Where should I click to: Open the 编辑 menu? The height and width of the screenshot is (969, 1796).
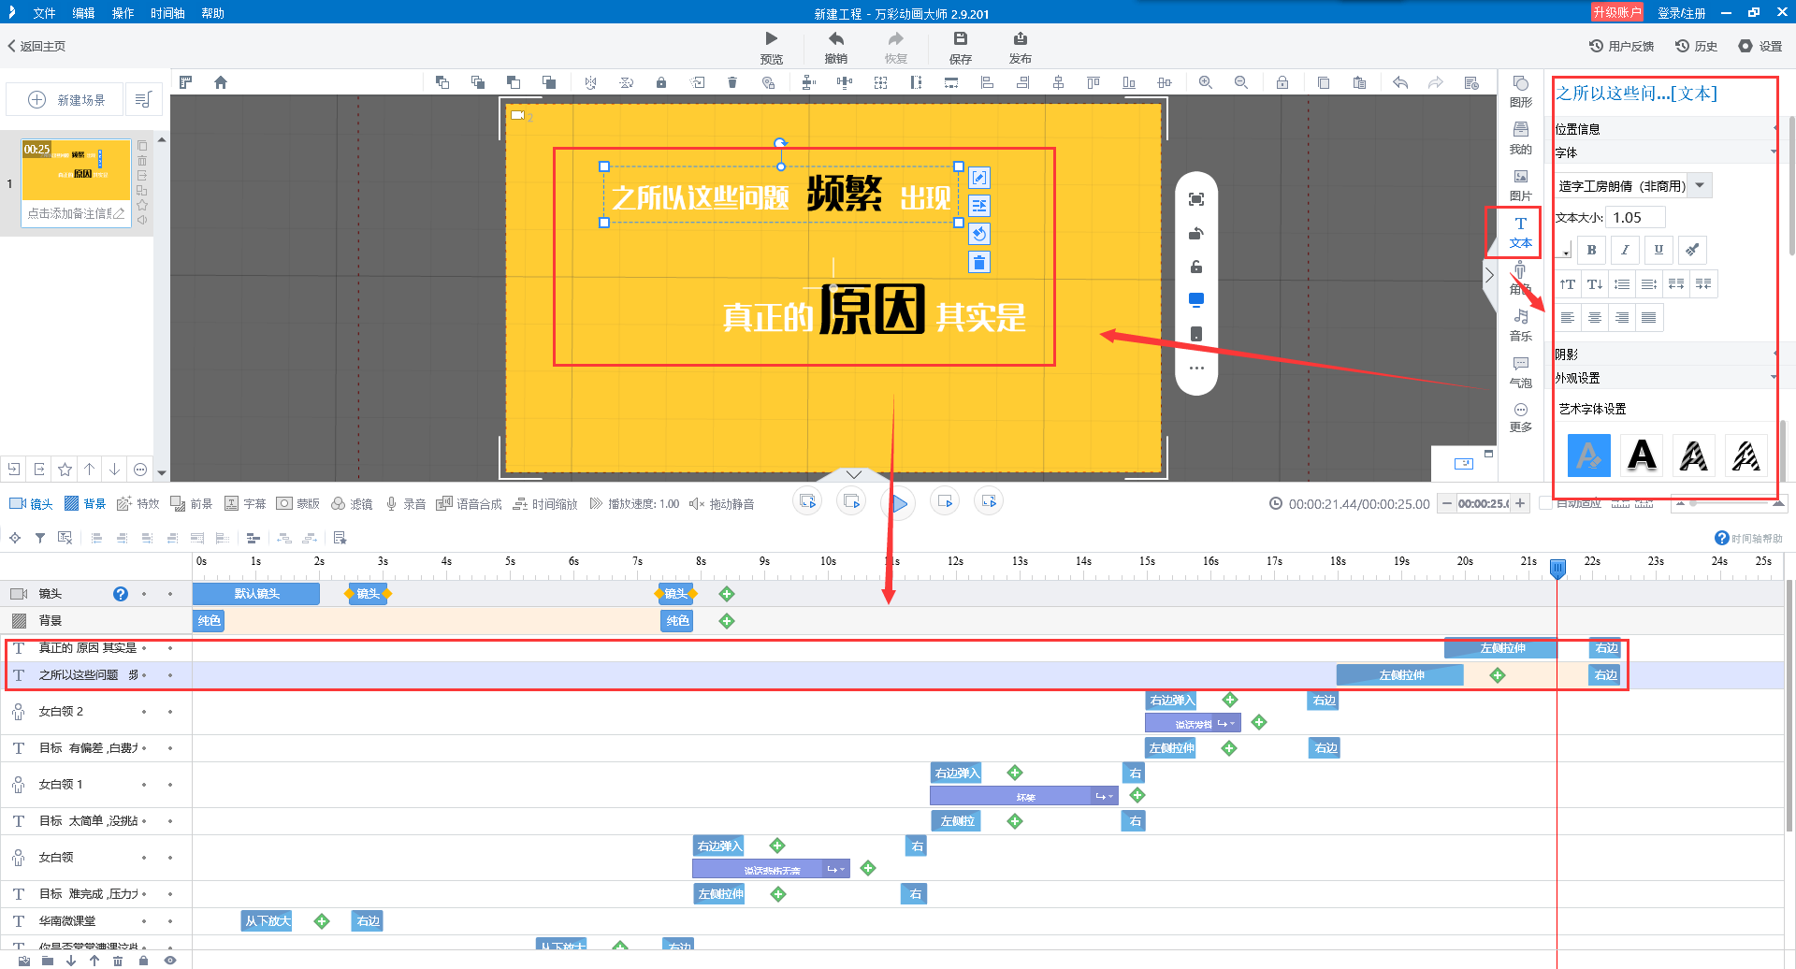tap(83, 13)
